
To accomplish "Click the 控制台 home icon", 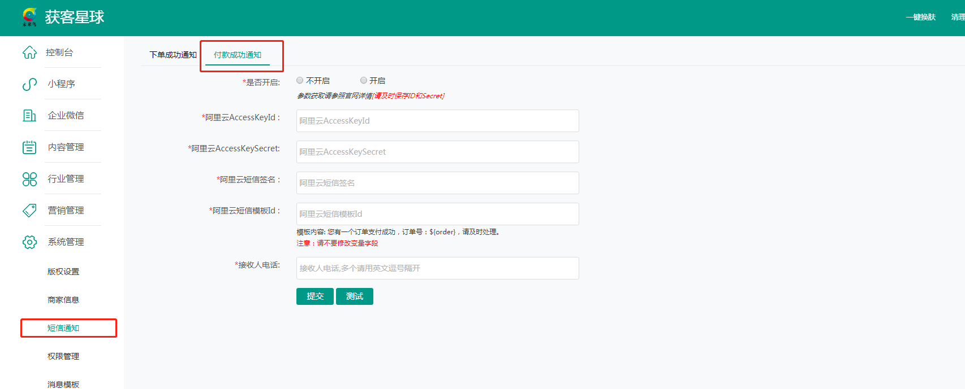I will click(29, 53).
